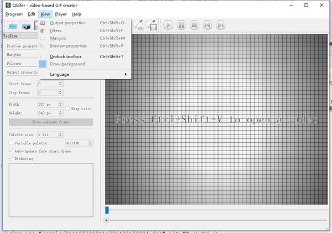This screenshot has width=332, height=233.
Task: Click the open video folder icon
Action: 13,25
